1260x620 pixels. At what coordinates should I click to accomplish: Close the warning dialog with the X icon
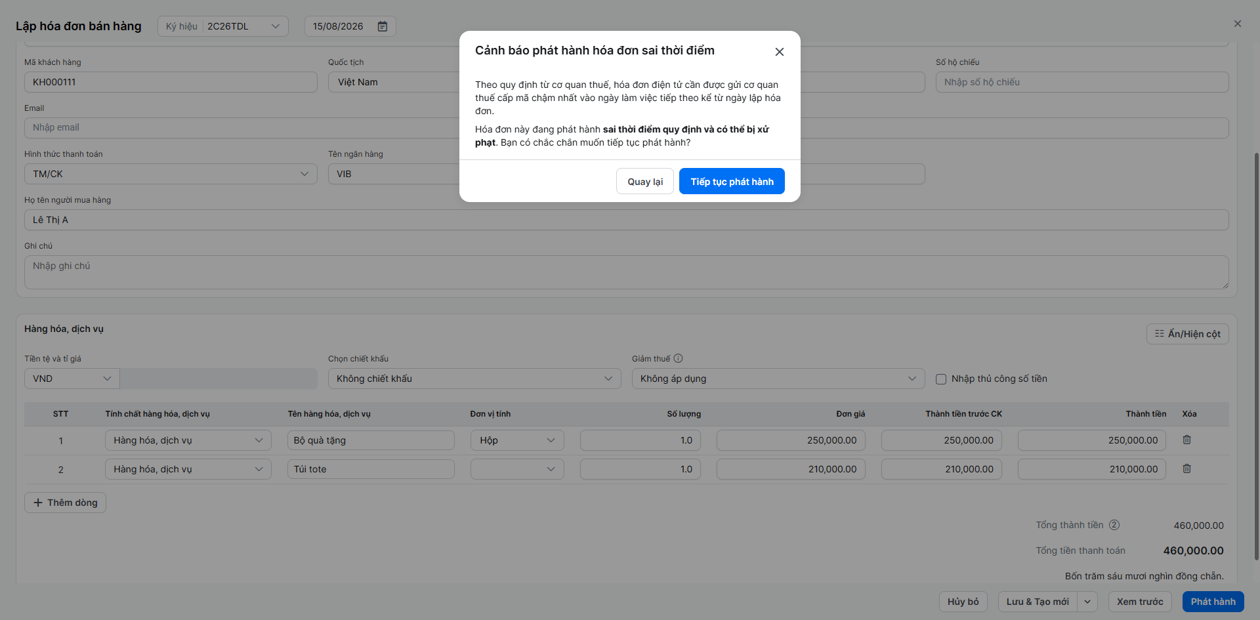tap(779, 52)
